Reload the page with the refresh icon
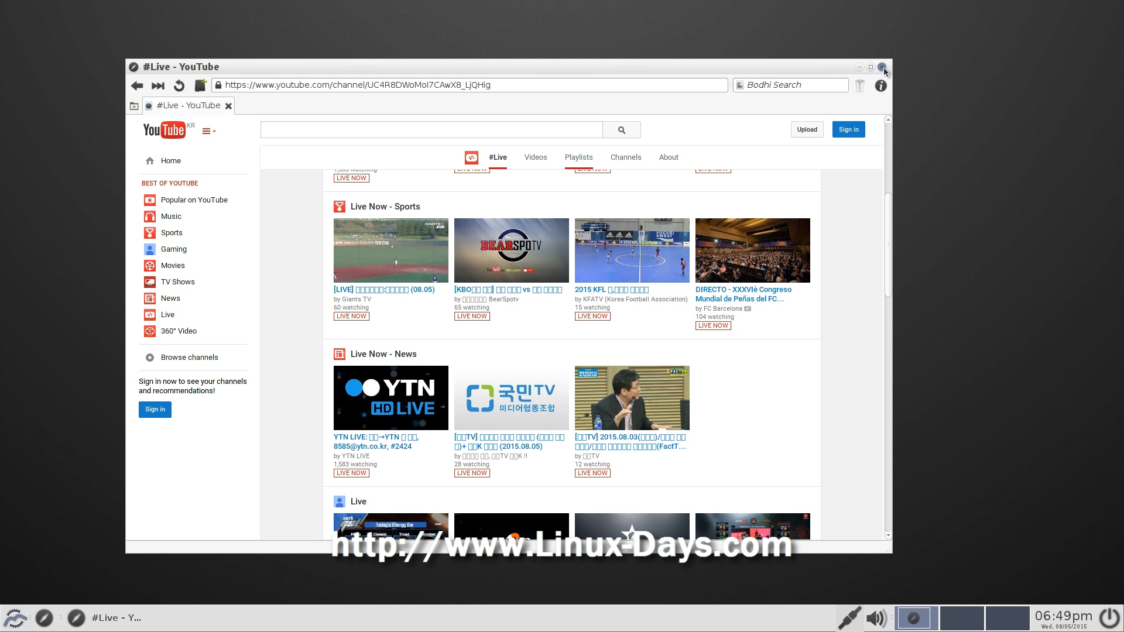This screenshot has width=1124, height=632. point(179,85)
